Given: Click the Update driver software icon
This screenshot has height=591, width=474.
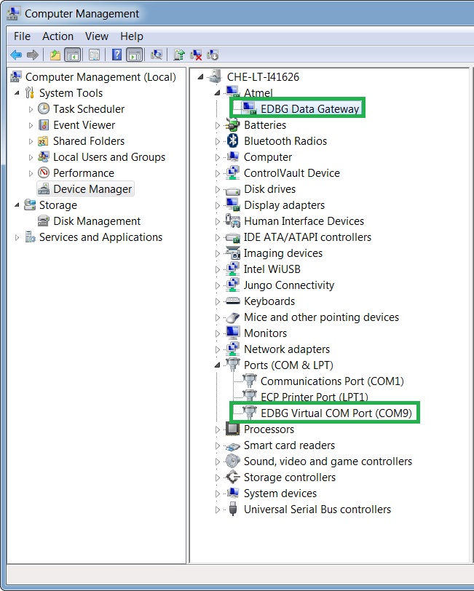Looking at the screenshot, I should (x=178, y=55).
